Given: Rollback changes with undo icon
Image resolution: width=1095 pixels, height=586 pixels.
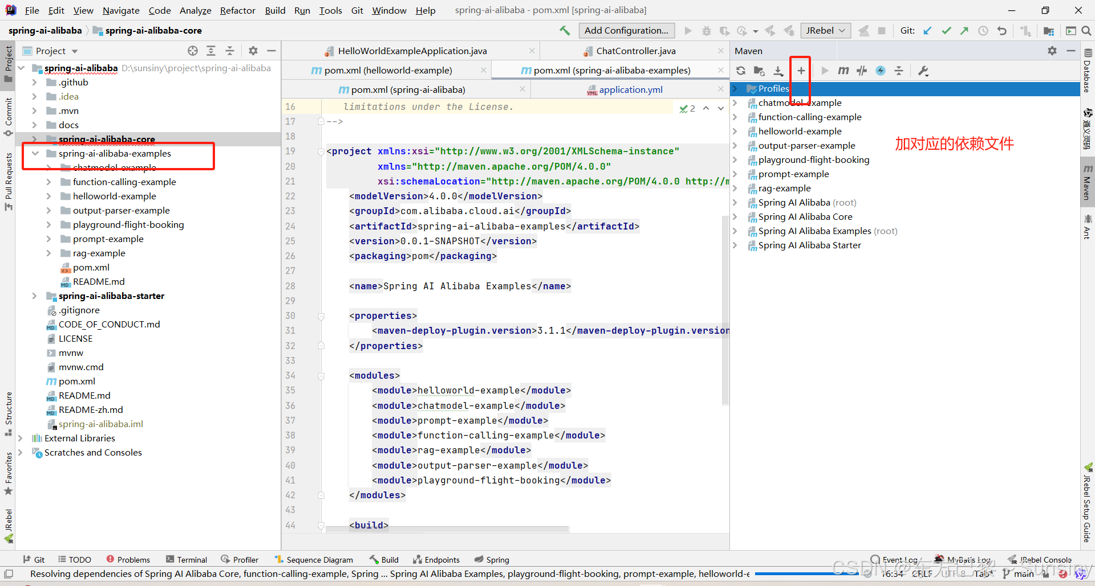Looking at the screenshot, I should pos(1002,31).
